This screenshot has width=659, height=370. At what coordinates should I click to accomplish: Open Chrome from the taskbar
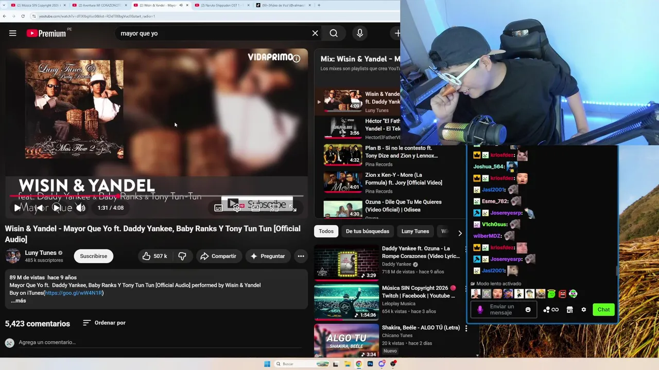tap(359, 364)
